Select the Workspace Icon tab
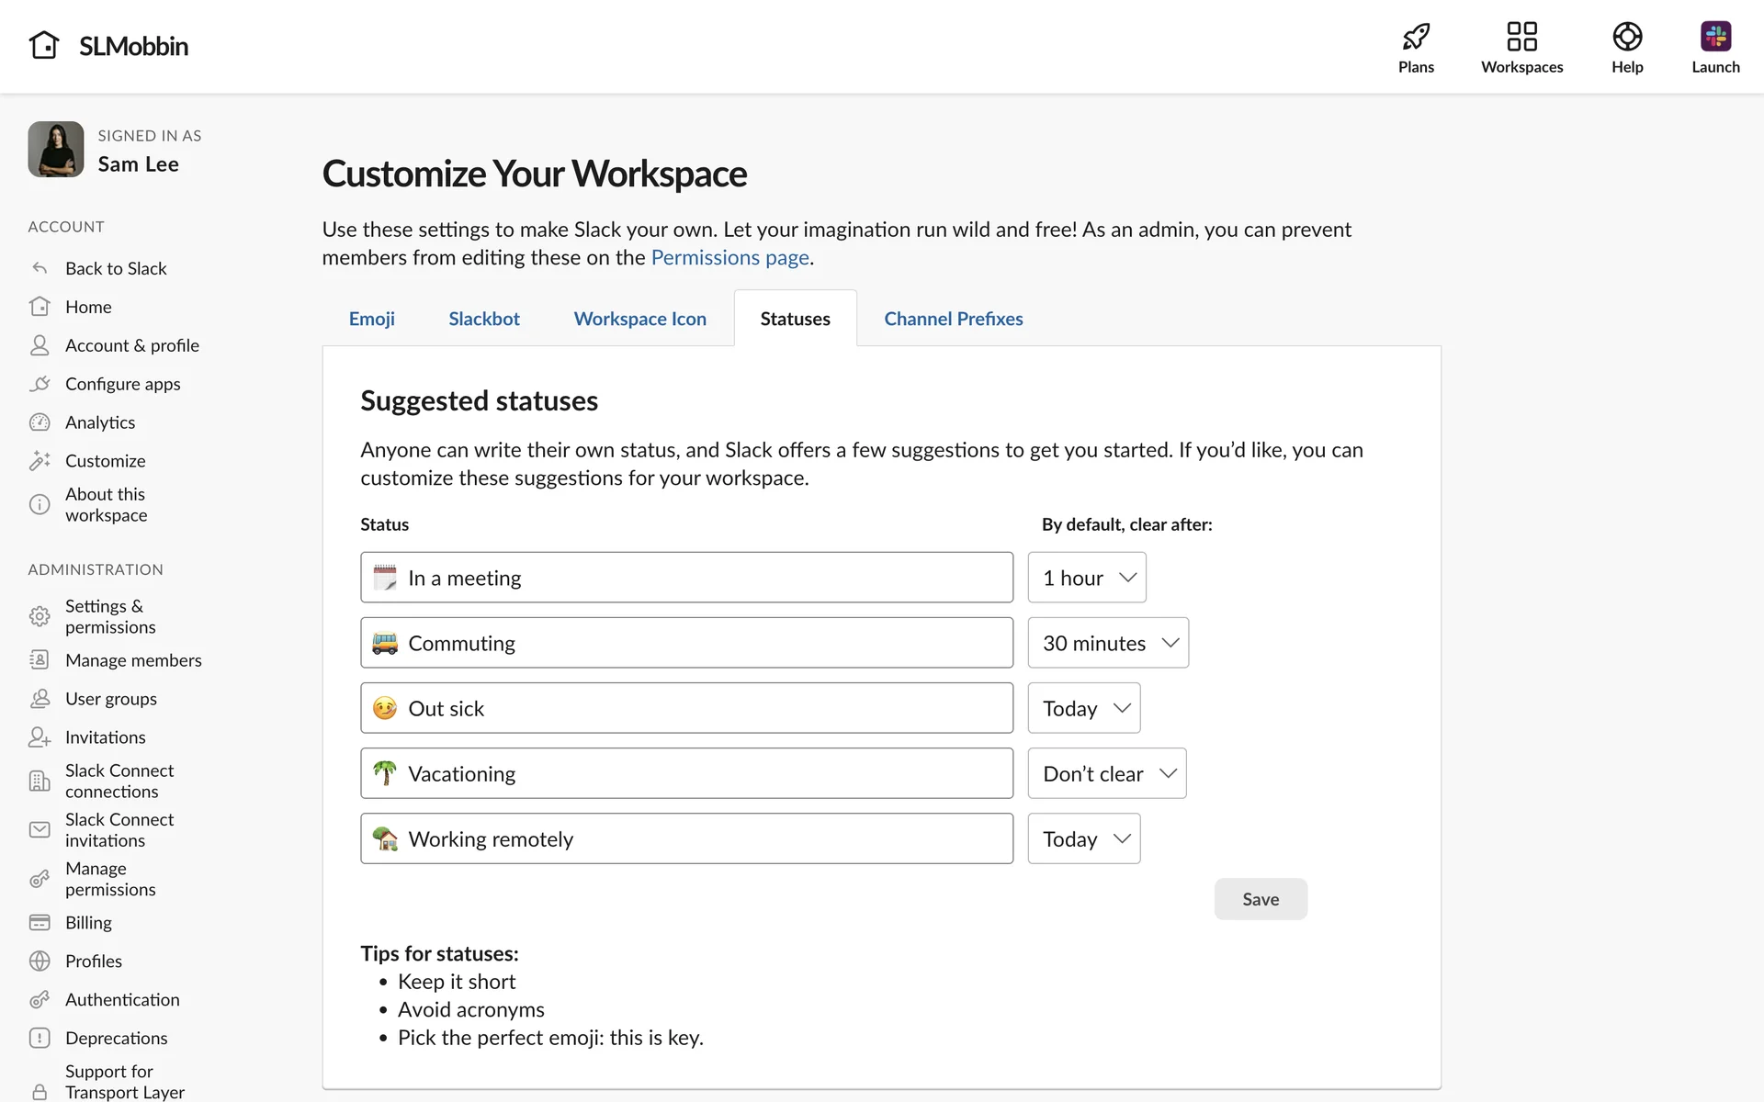This screenshot has width=1764, height=1102. [639, 319]
